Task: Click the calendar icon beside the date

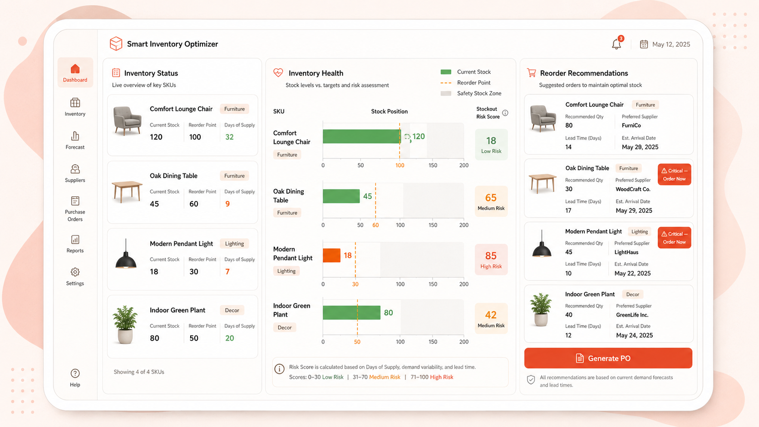Action: tap(644, 44)
